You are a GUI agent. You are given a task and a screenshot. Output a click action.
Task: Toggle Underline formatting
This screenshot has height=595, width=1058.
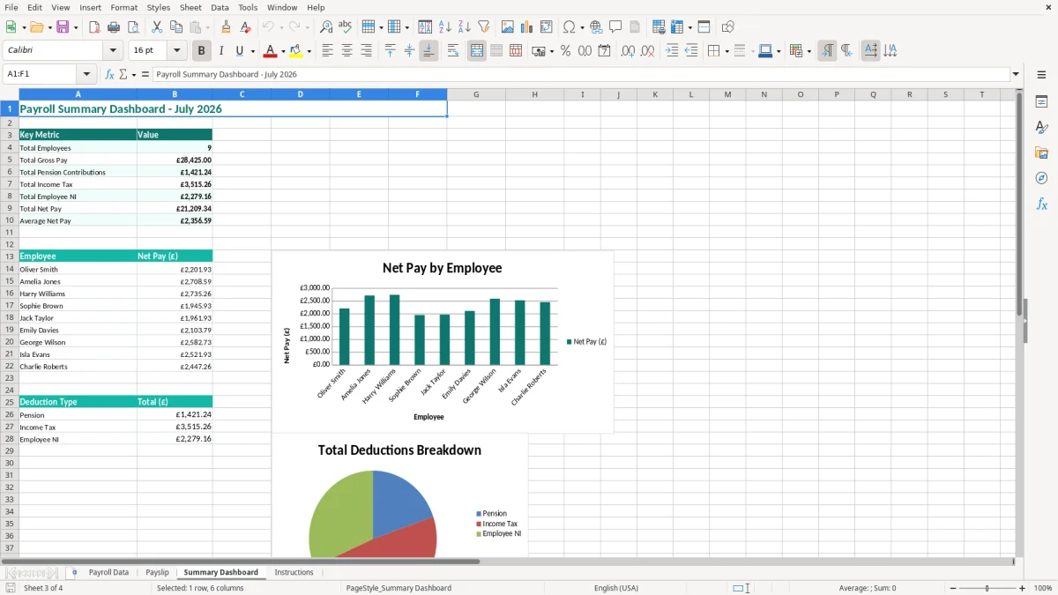pos(239,51)
